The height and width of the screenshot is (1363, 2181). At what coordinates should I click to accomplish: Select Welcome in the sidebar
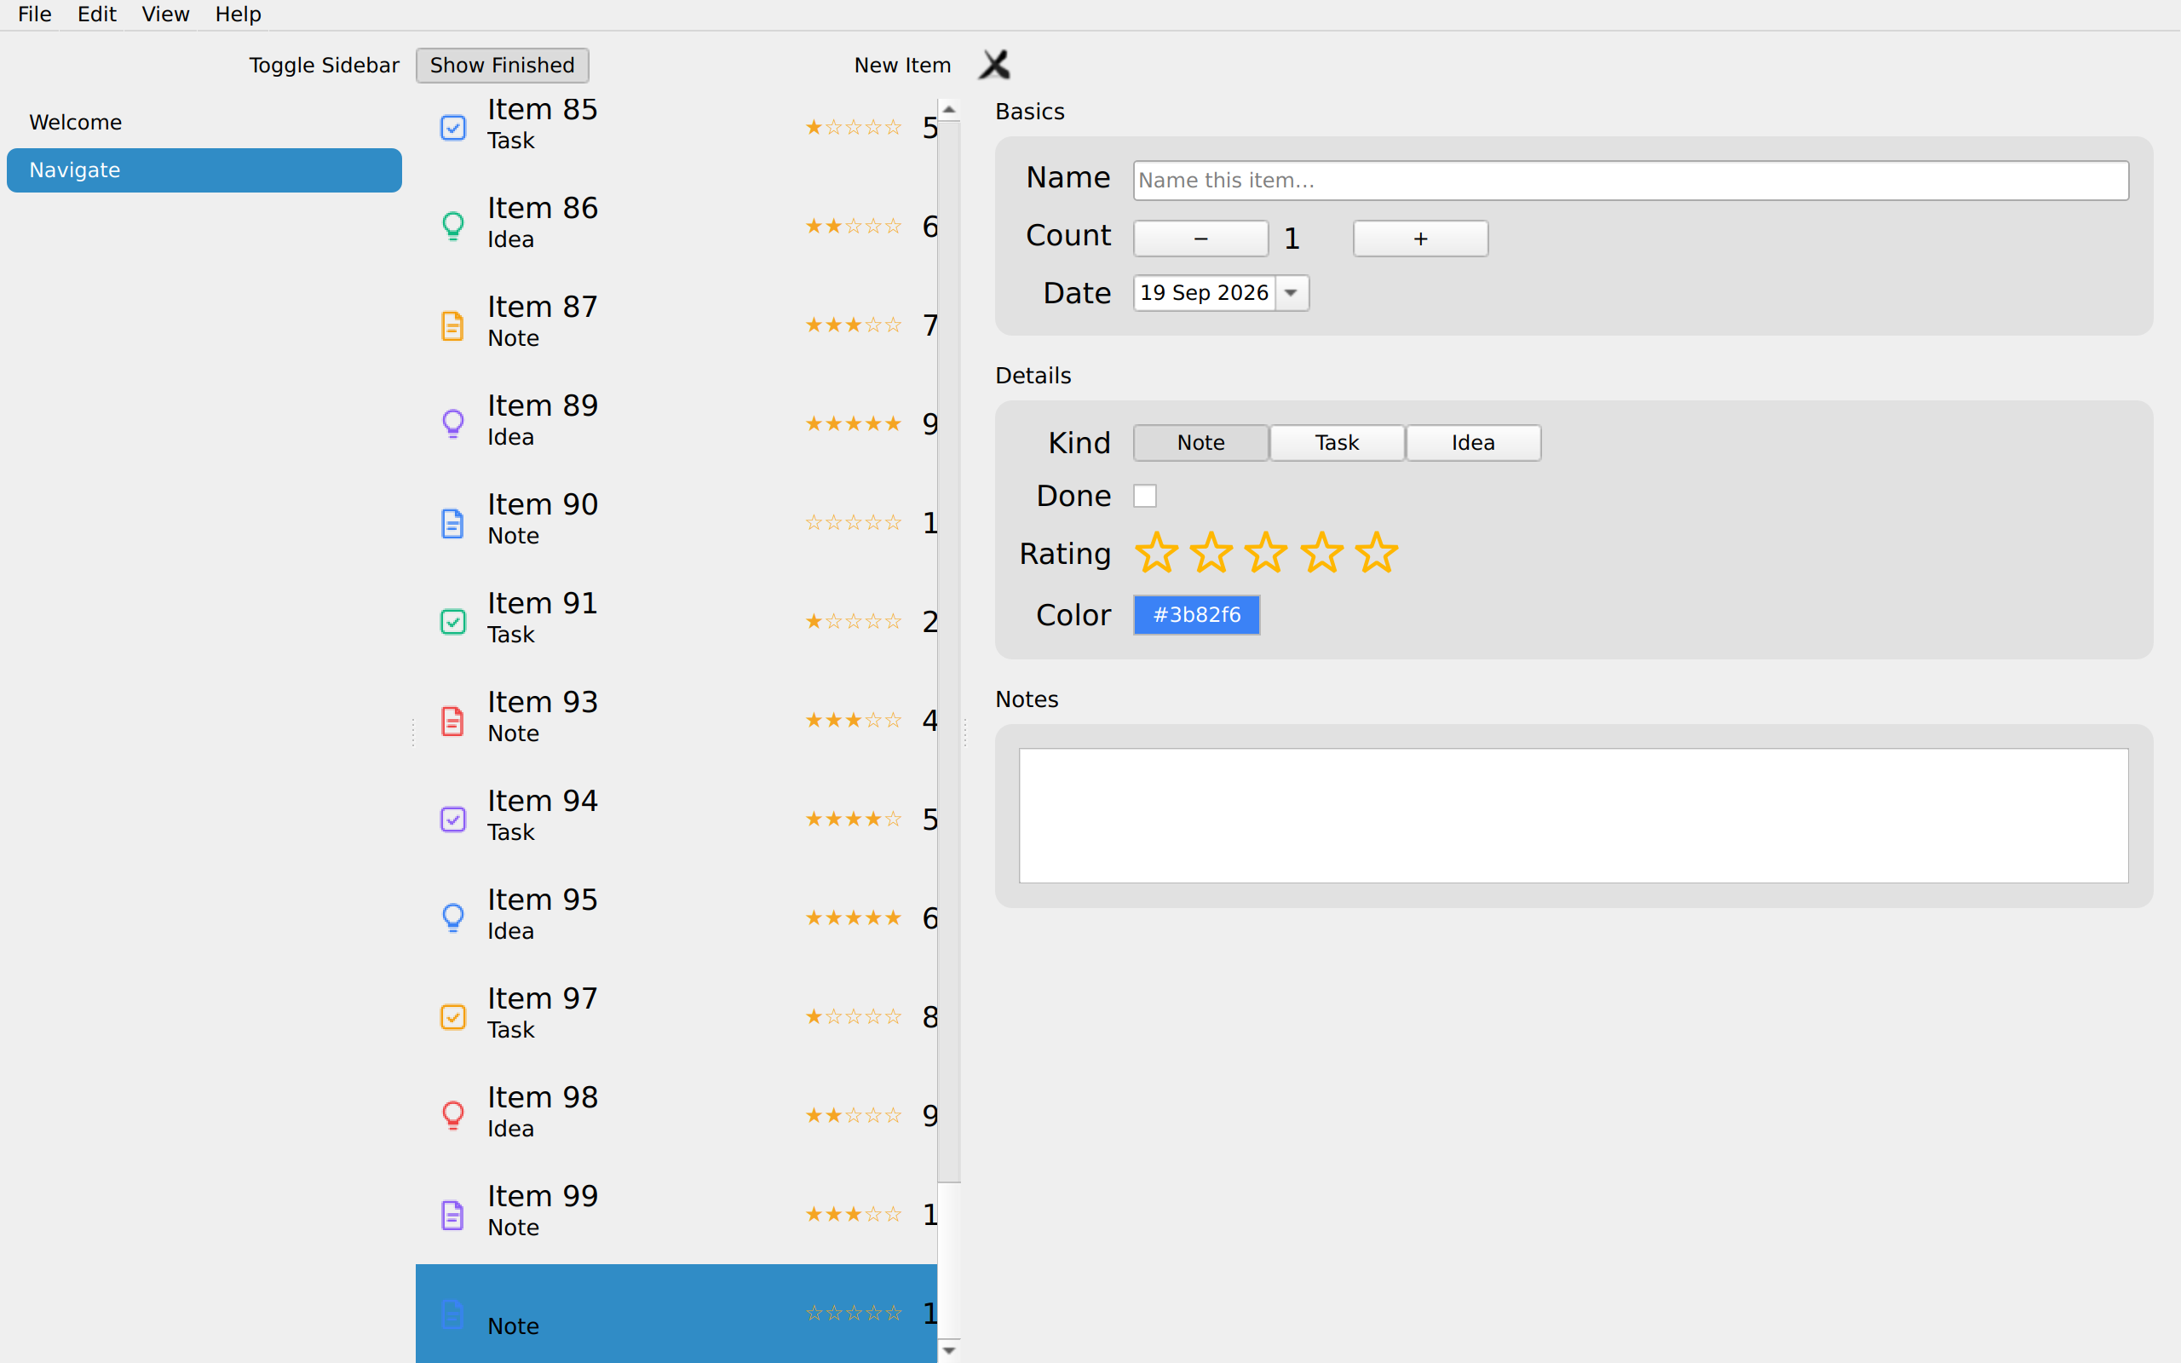(x=204, y=123)
